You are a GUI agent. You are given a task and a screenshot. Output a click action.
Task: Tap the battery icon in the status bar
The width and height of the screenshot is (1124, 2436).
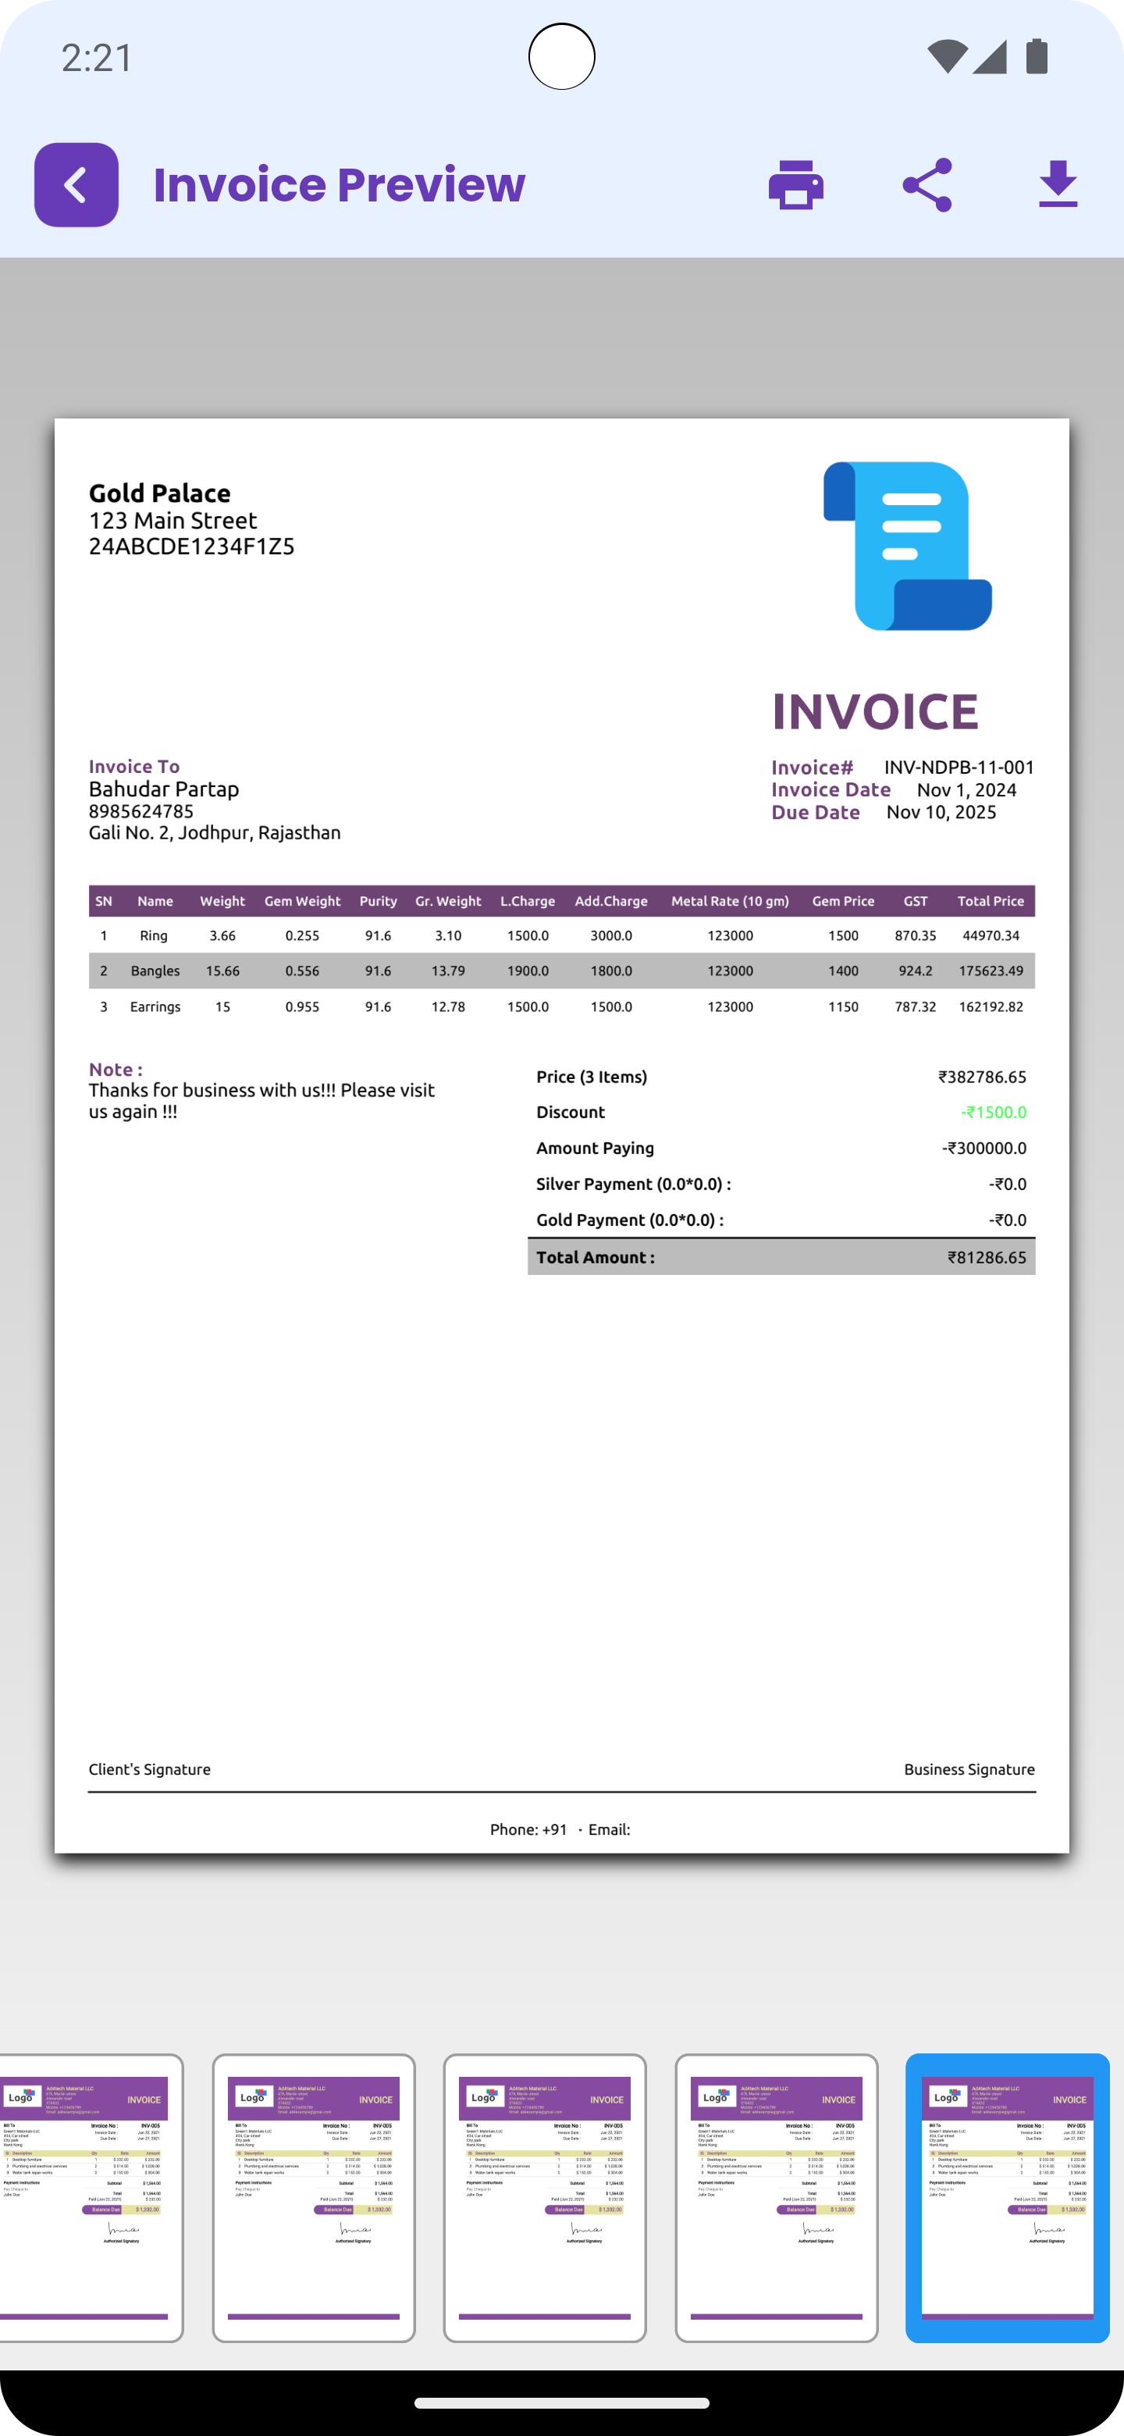1037,57
